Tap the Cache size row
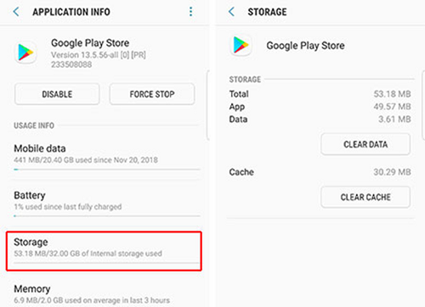425x307 pixels. point(320,172)
